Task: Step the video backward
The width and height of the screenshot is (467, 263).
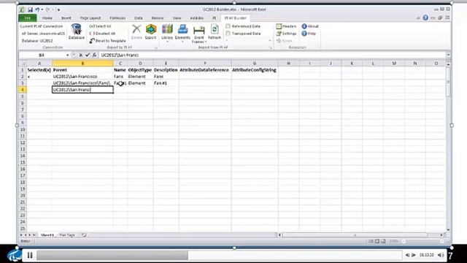Action: point(407,255)
